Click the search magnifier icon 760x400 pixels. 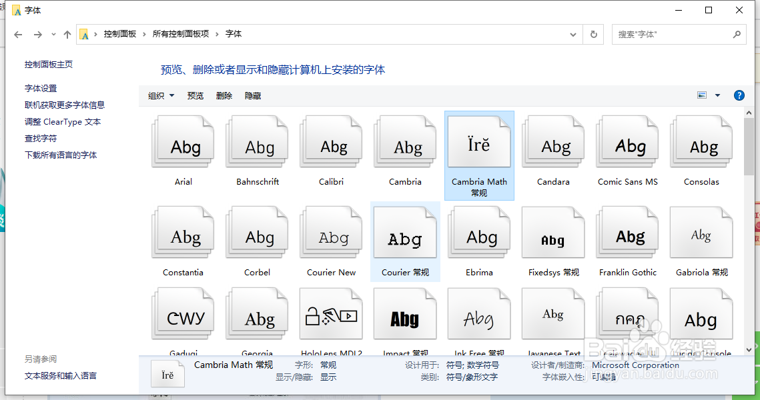tap(737, 35)
